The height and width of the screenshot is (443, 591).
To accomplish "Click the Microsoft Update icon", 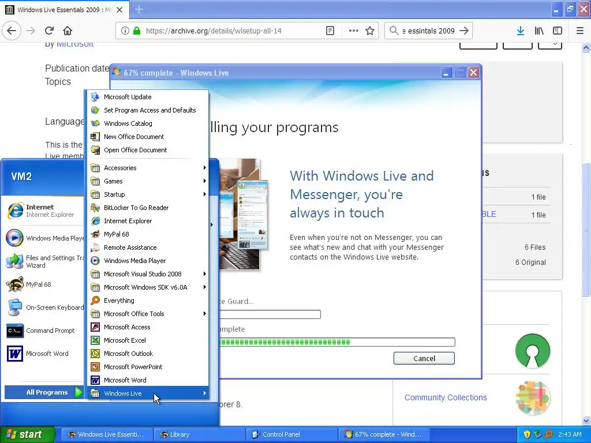I will coord(95,97).
